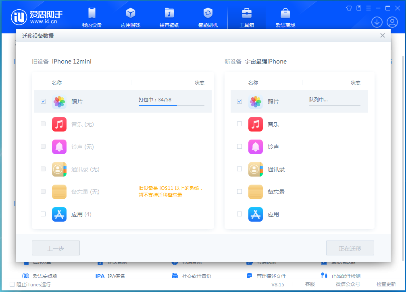Toggle 通讯录 (无) checkbox on old device
This screenshot has width=406, height=292.
pos(43,169)
